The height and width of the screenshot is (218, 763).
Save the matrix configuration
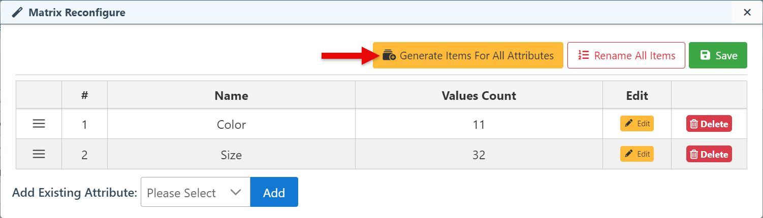coord(718,55)
